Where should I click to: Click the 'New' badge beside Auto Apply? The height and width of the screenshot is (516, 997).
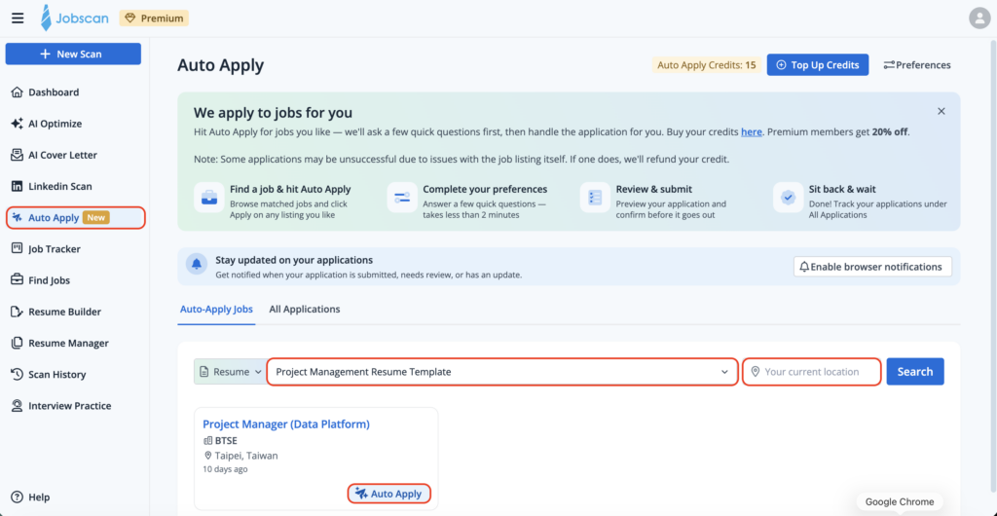[x=96, y=217]
